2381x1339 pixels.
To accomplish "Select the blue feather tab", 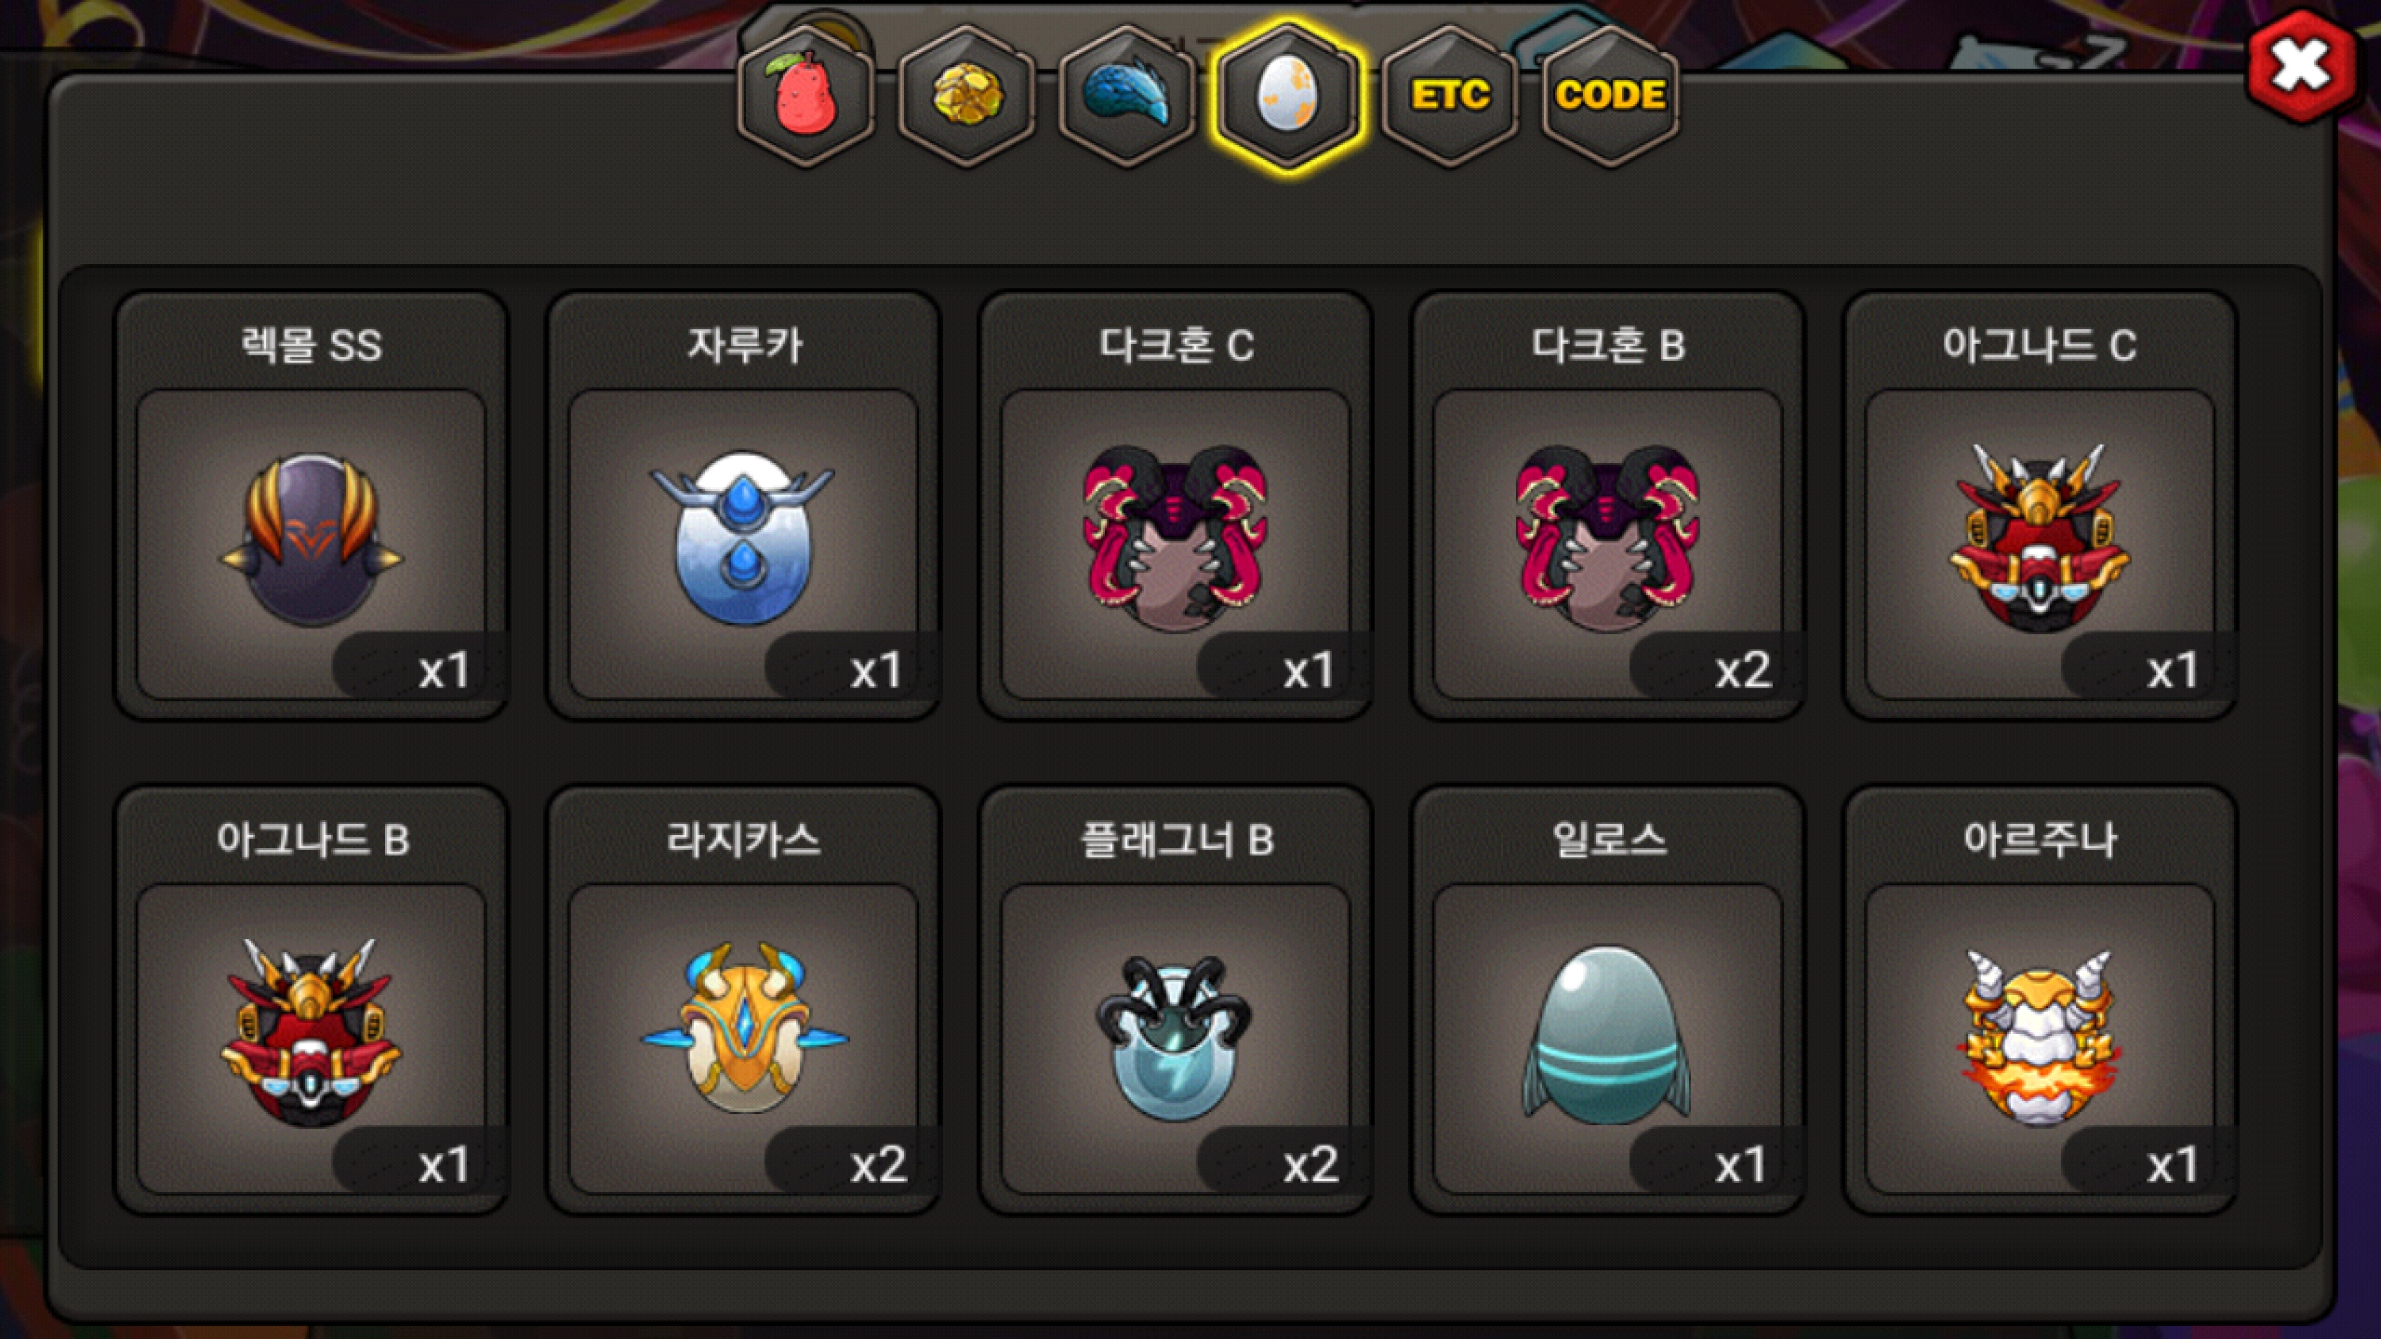I will (1127, 96).
